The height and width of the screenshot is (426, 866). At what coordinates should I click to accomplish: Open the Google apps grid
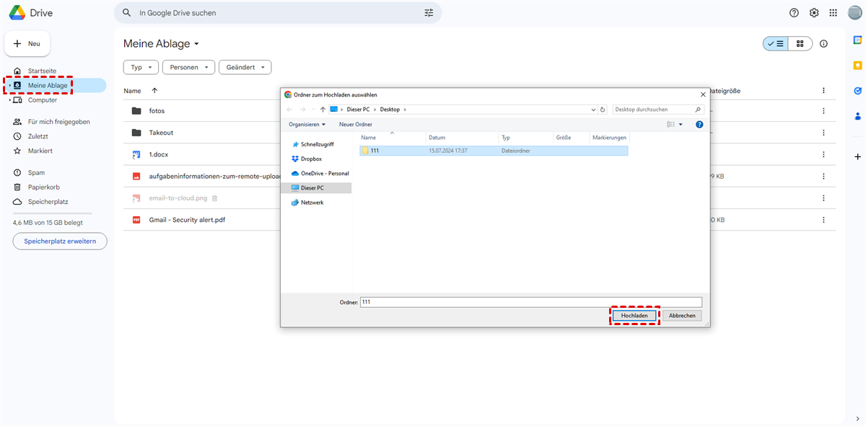(834, 13)
